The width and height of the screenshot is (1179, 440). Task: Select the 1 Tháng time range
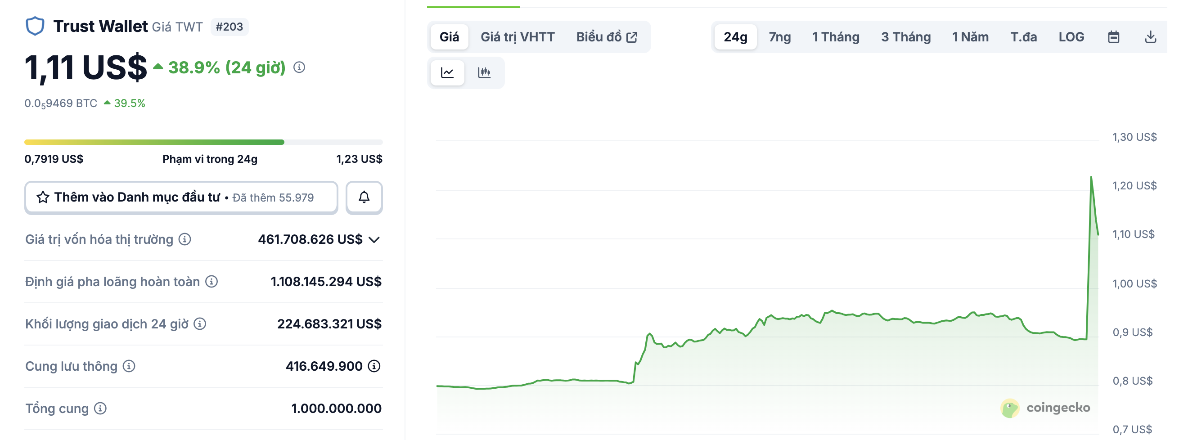coord(835,37)
